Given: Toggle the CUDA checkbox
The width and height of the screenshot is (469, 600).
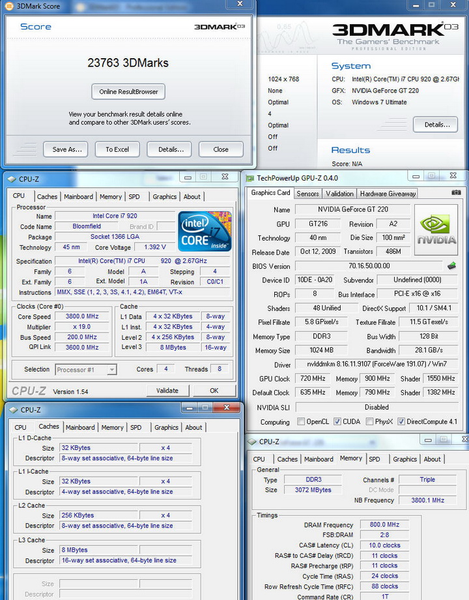Looking at the screenshot, I should (x=337, y=421).
